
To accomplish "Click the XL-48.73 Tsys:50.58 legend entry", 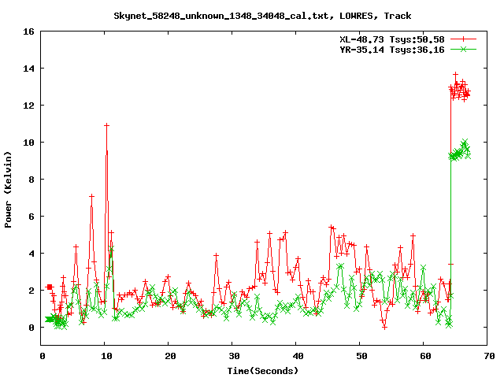I will point(392,39).
